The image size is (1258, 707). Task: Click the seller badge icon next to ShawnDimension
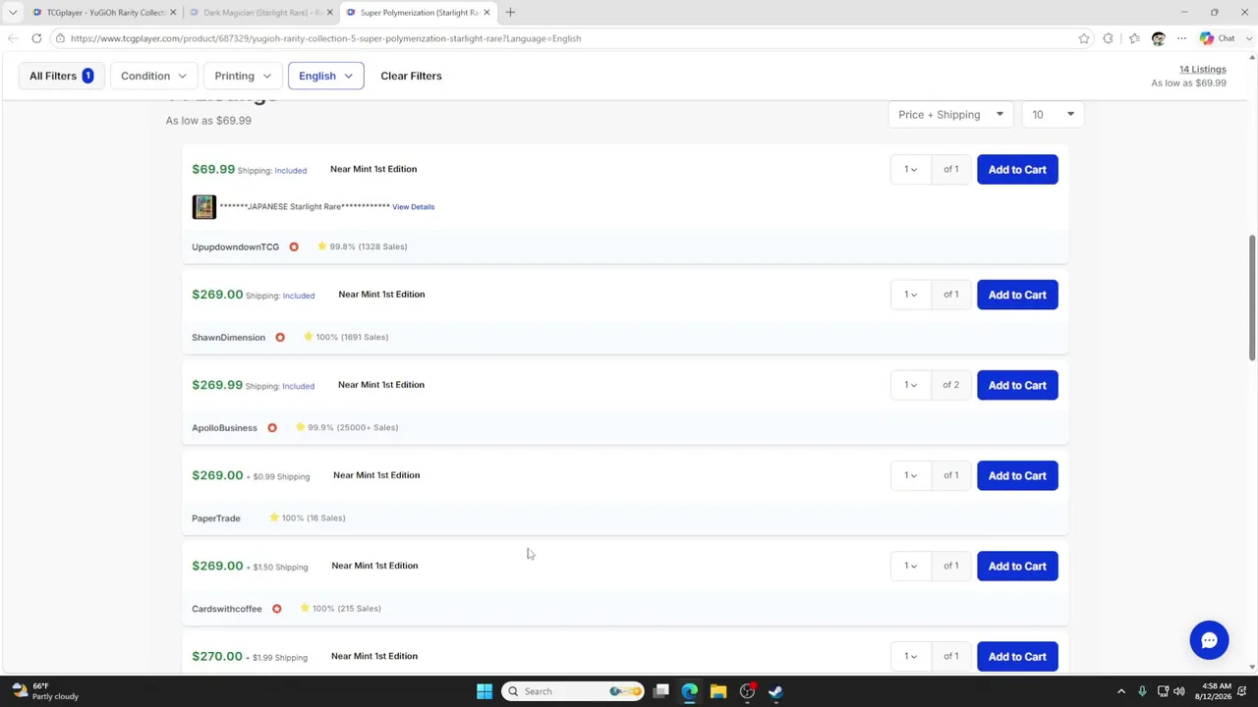[x=280, y=338]
